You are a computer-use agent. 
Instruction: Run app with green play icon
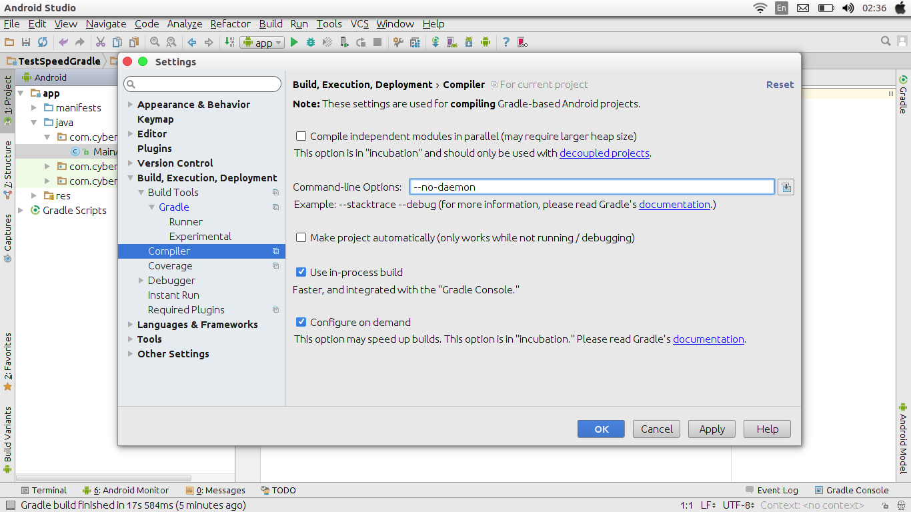[x=294, y=42]
